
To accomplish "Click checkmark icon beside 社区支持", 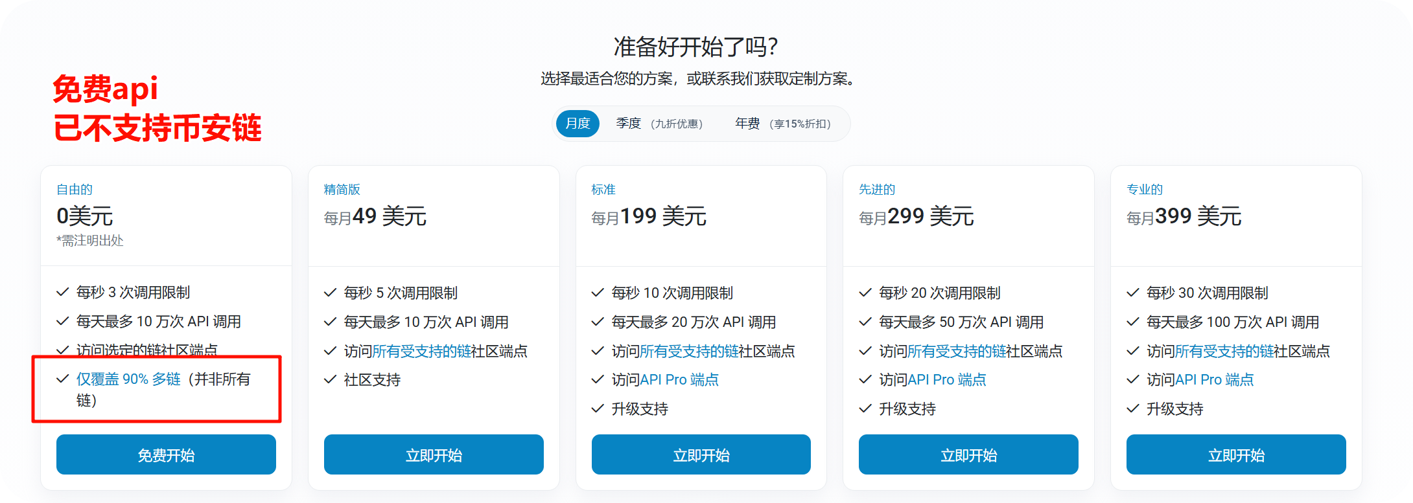I will [331, 380].
